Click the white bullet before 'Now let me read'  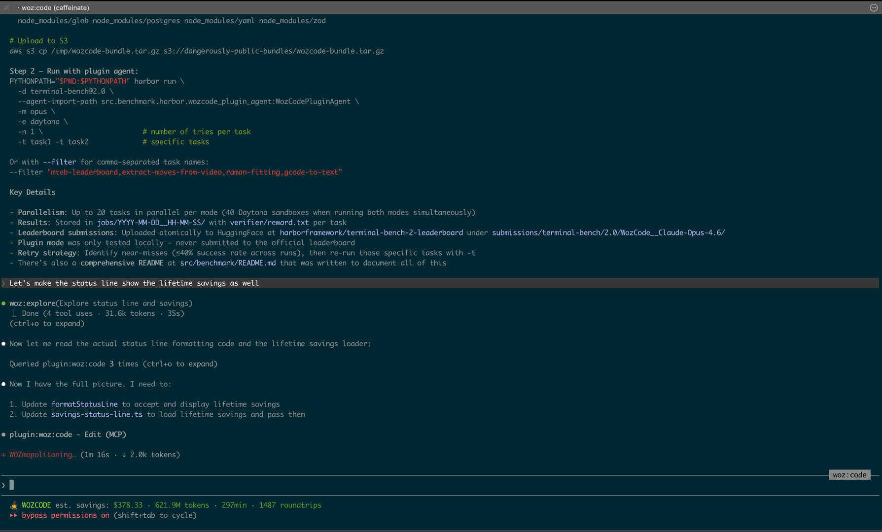[3, 344]
